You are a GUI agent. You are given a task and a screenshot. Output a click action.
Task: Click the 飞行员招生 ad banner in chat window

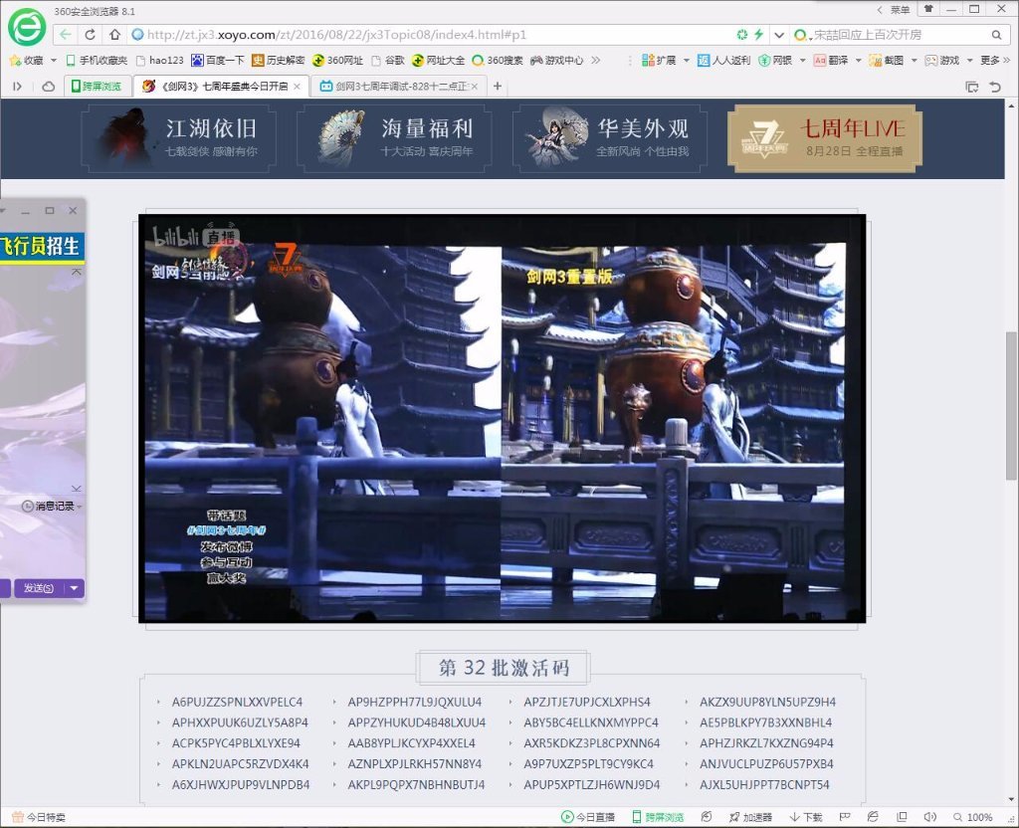[42, 246]
